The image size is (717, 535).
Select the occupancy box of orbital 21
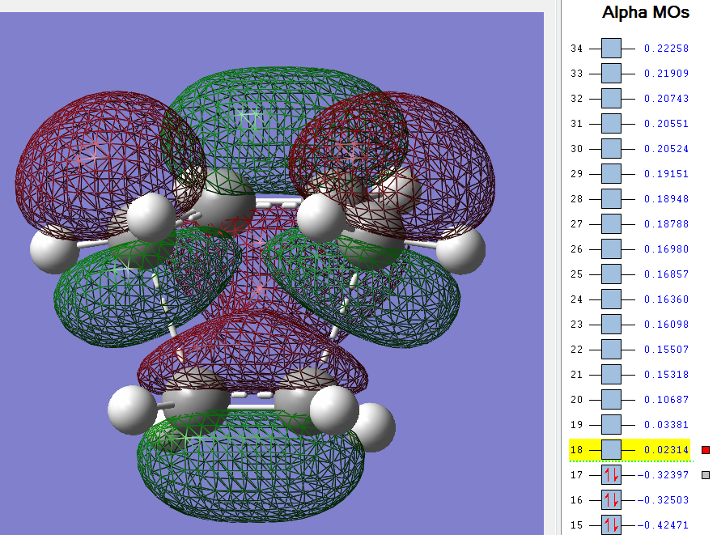click(611, 375)
